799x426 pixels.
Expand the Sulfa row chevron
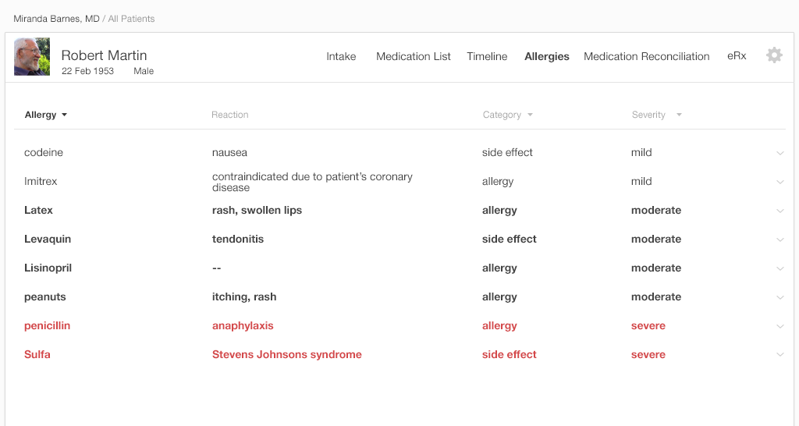pyautogui.click(x=780, y=355)
